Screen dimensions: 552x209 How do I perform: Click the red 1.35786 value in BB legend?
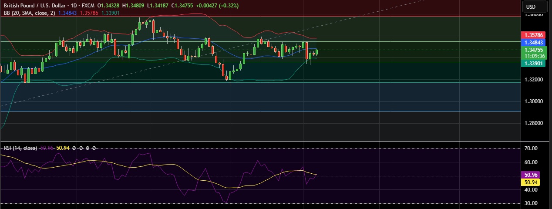point(88,13)
